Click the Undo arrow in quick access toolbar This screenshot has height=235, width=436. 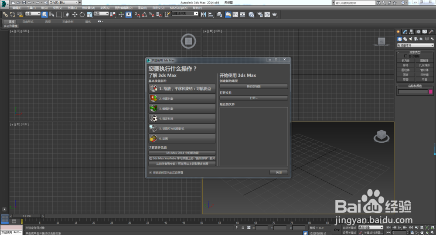coord(30,3)
